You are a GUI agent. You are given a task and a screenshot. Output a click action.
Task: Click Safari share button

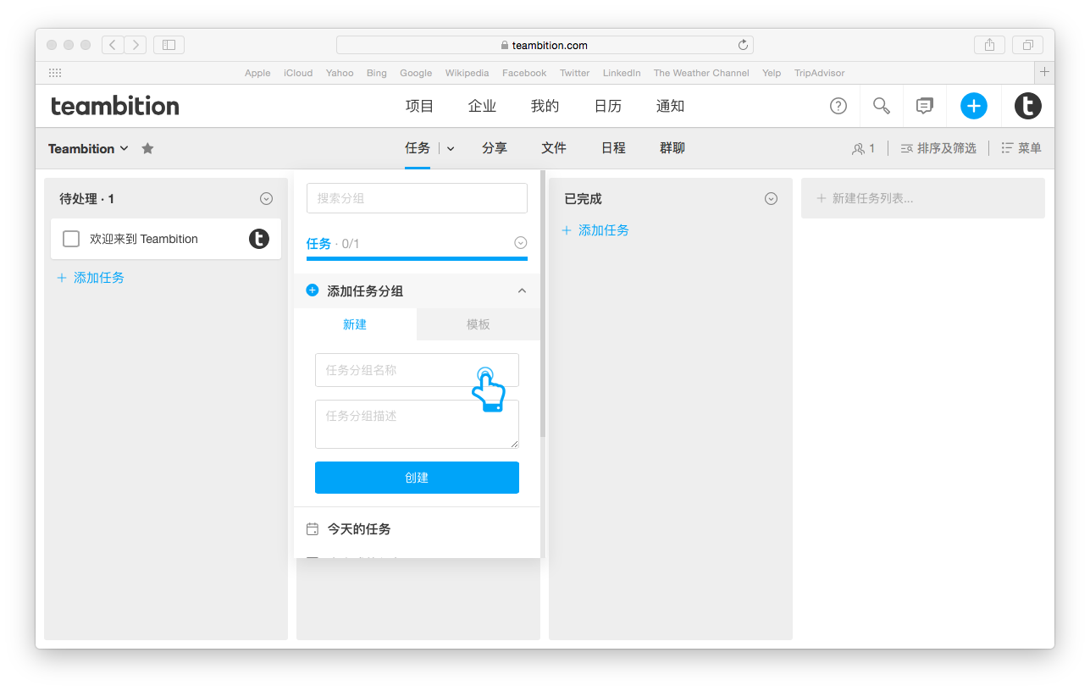pyautogui.click(x=989, y=45)
